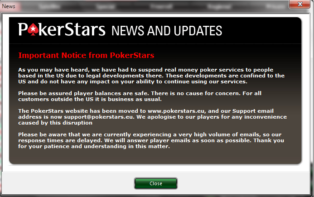Click the support@pokerstars.eu email address
Screen dimensions: 314x197
pyautogui.click(x=98, y=117)
